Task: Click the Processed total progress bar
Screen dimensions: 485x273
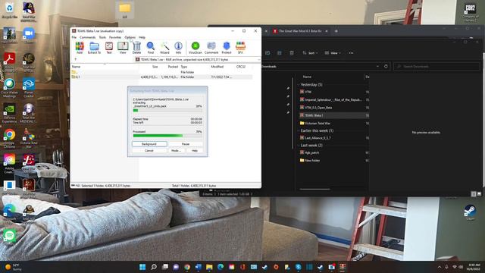Action: coord(167,136)
